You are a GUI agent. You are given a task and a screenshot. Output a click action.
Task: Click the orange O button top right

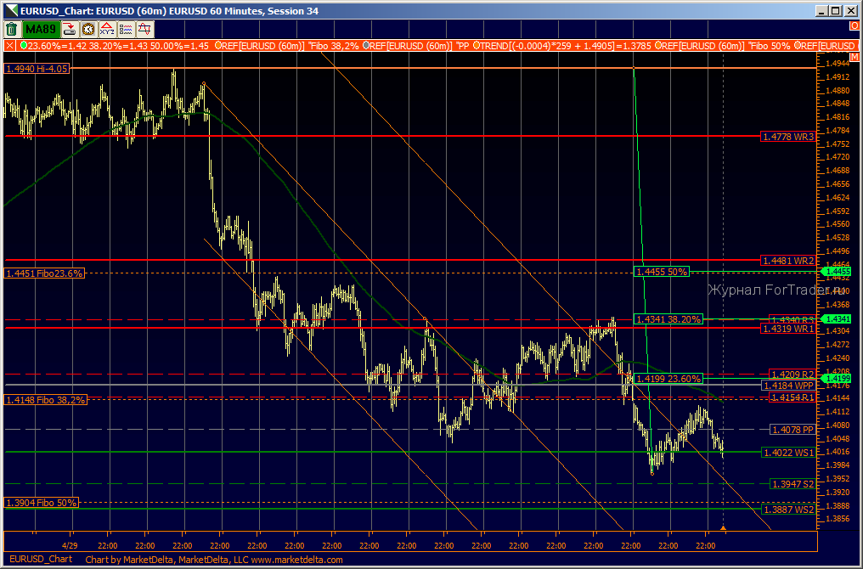(x=855, y=25)
